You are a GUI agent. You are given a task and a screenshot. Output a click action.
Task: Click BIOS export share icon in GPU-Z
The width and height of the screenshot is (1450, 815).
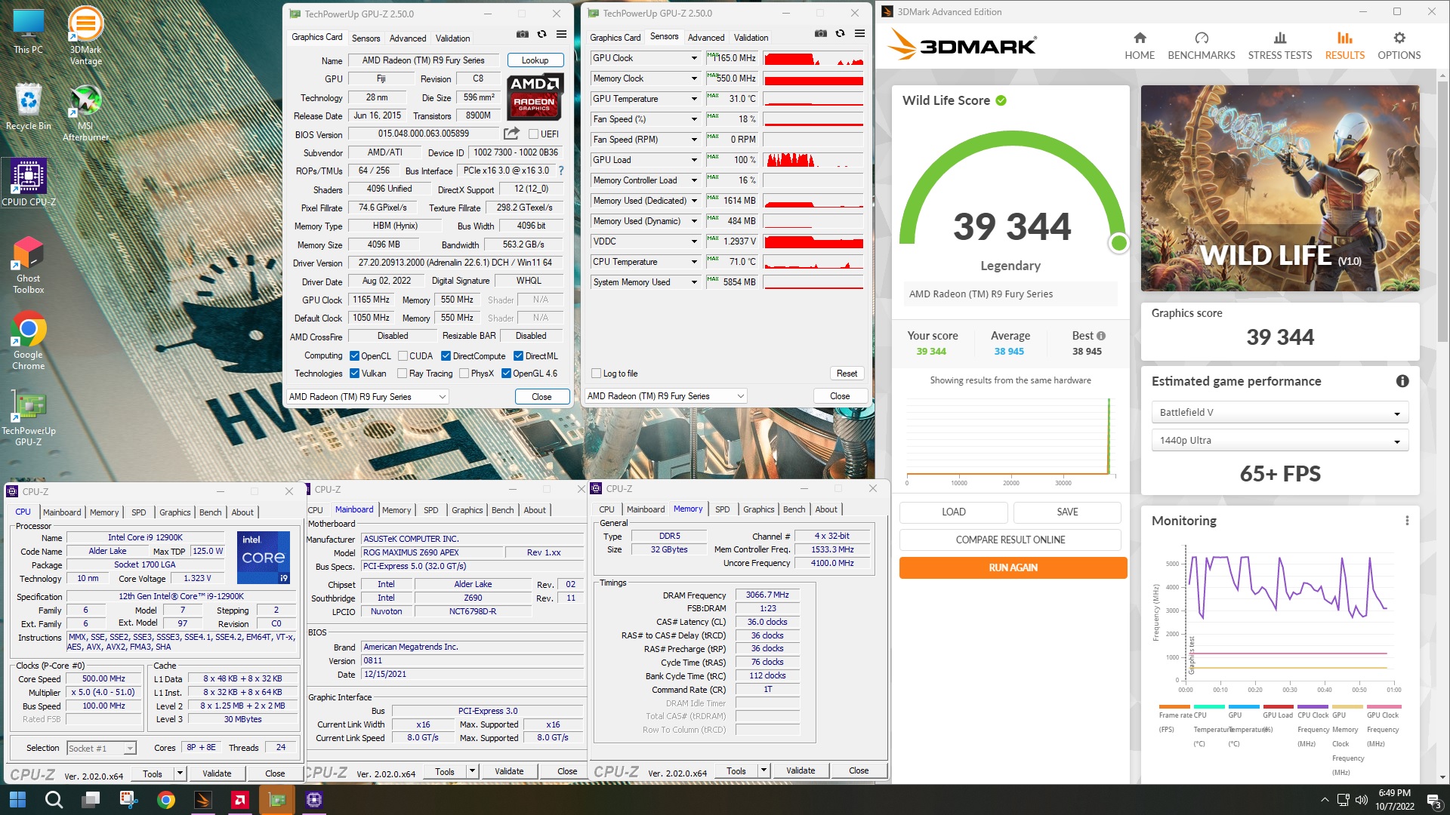511,134
